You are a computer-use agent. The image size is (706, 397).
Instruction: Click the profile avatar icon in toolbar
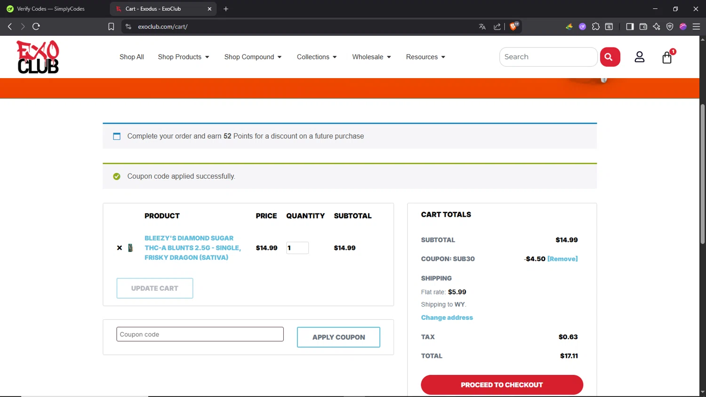(x=683, y=27)
